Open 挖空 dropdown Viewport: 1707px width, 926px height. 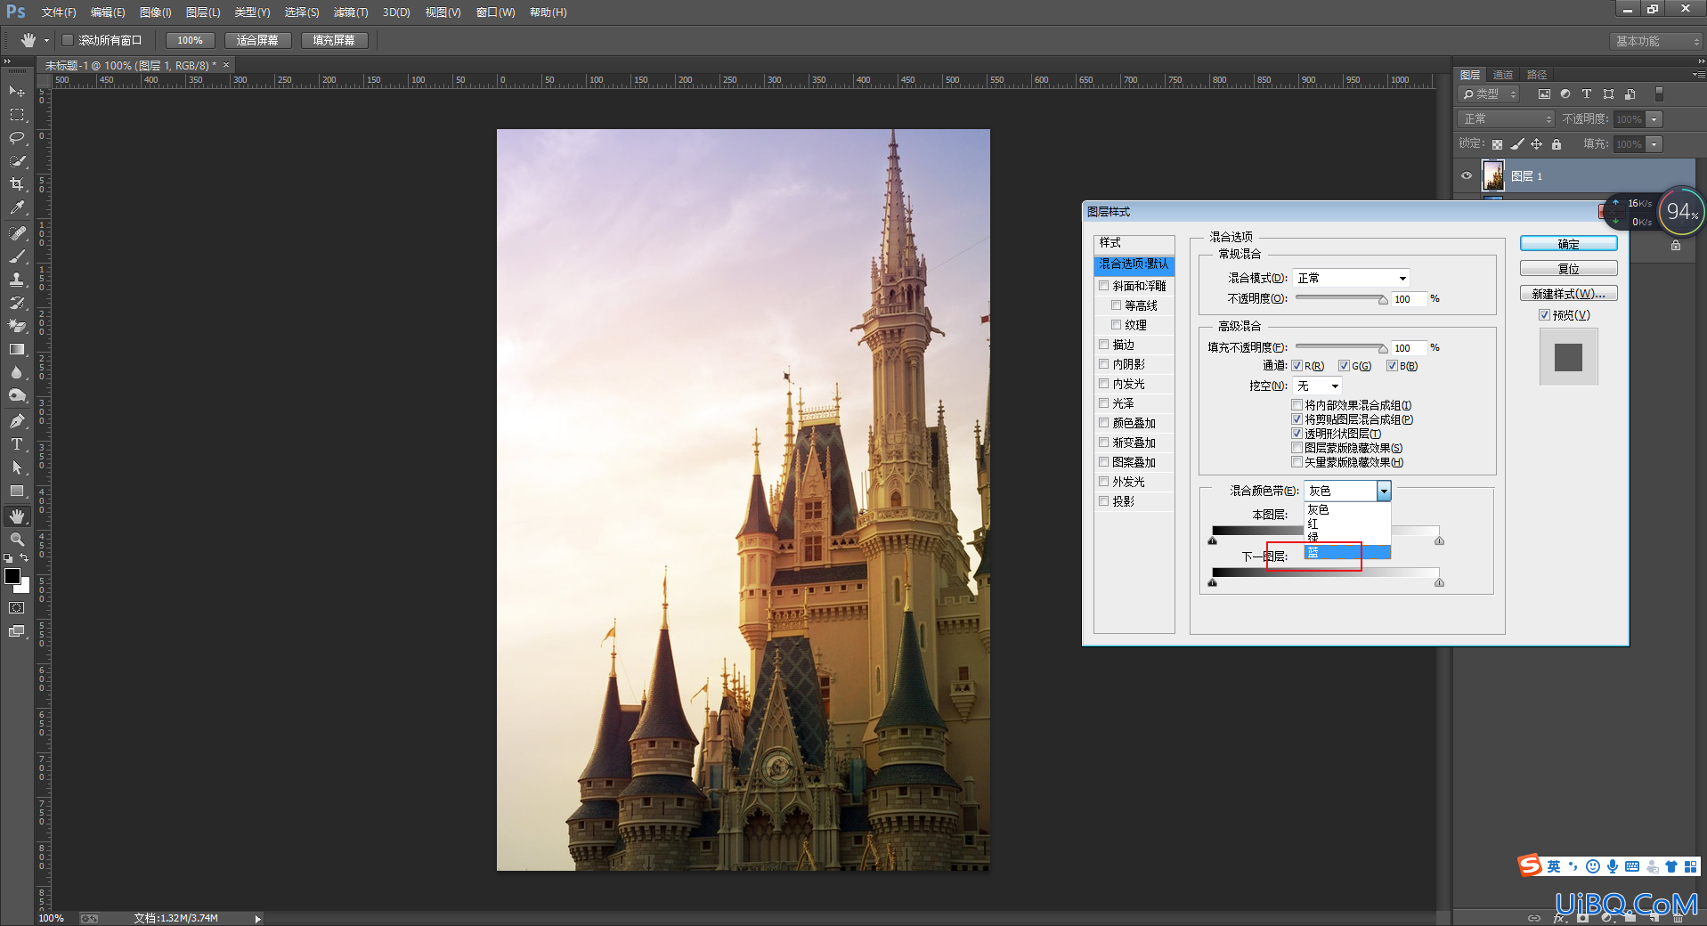pyautogui.click(x=1317, y=386)
